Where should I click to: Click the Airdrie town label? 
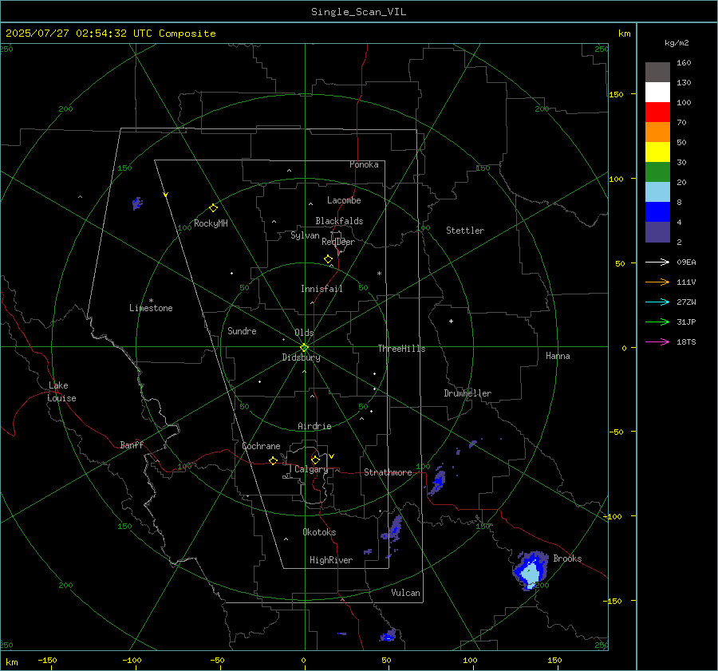[314, 426]
